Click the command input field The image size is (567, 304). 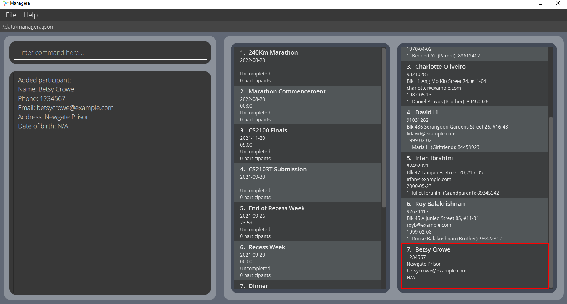110,52
